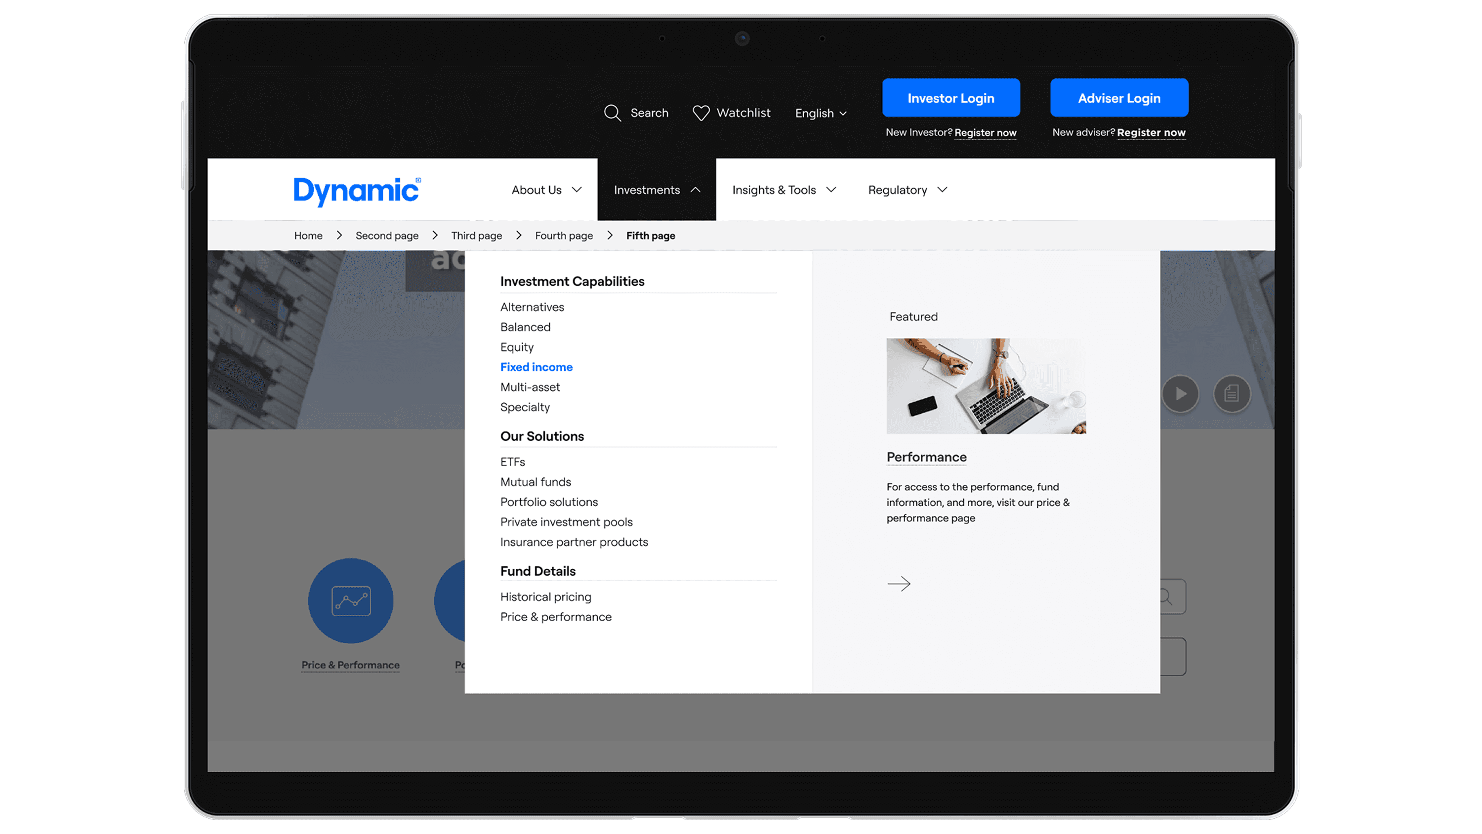Go to Third page breadcrumb

[x=476, y=236]
